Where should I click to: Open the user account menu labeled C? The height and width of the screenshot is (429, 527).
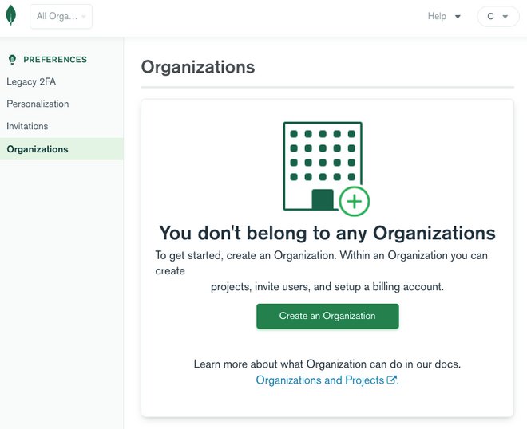point(497,17)
